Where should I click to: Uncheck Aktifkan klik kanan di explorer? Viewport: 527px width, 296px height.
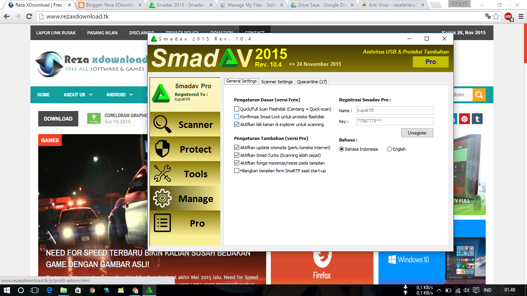tap(237, 124)
